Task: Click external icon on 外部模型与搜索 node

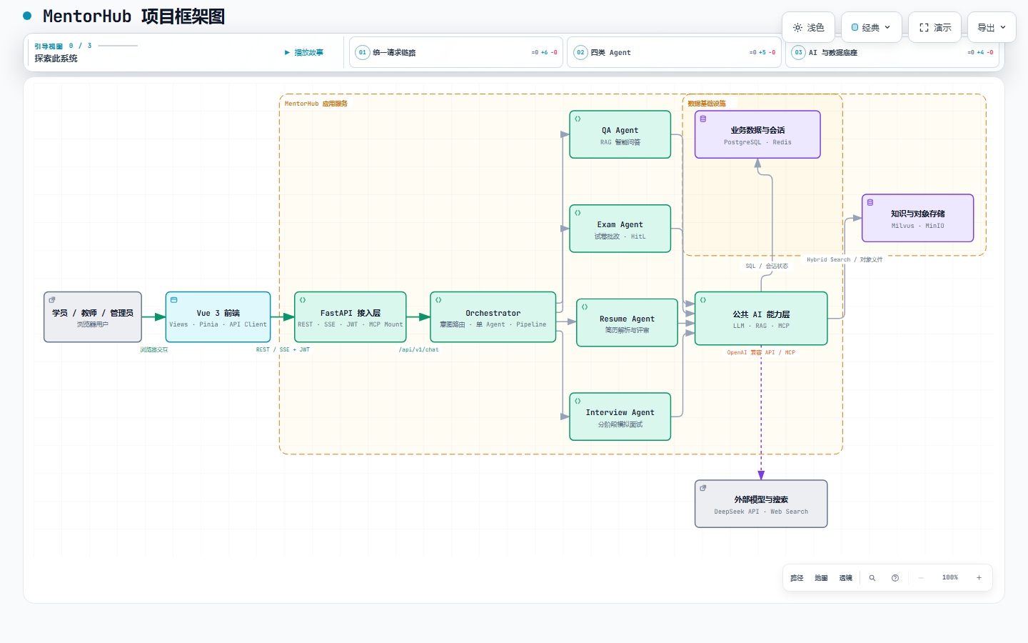Action: click(x=703, y=488)
